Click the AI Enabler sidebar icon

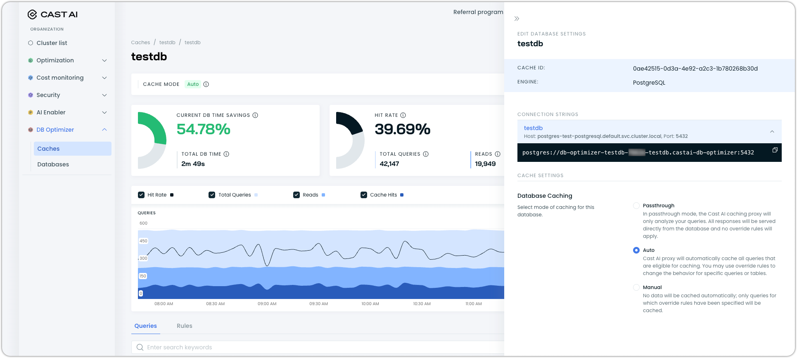point(31,112)
